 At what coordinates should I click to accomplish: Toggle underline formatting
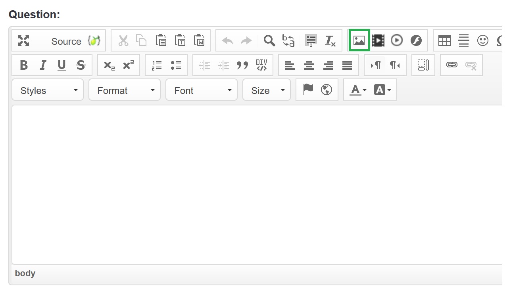(x=62, y=65)
